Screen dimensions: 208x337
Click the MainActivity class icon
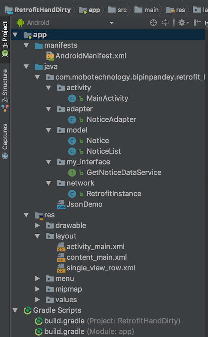pyautogui.click(x=72, y=99)
